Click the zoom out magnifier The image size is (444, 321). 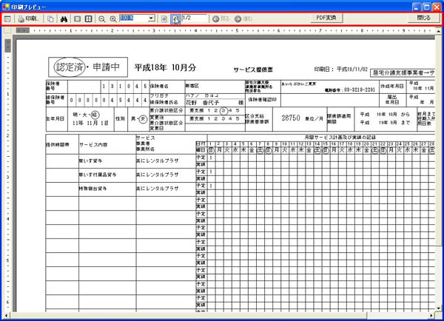pos(101,19)
